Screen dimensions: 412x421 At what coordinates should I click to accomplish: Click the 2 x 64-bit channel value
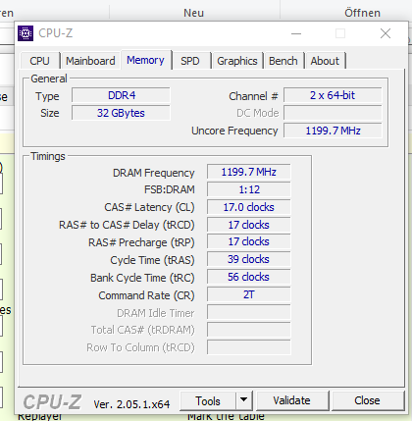(333, 95)
